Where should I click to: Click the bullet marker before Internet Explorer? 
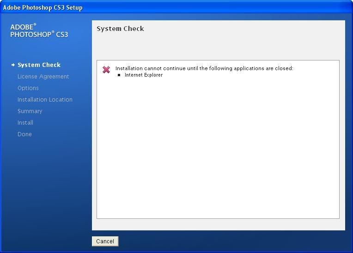(119, 75)
